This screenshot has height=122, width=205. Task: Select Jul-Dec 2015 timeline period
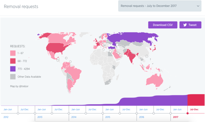[x=126, y=109]
